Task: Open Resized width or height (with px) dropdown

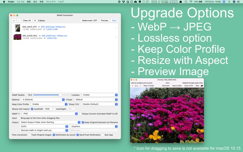Action: click(44, 130)
